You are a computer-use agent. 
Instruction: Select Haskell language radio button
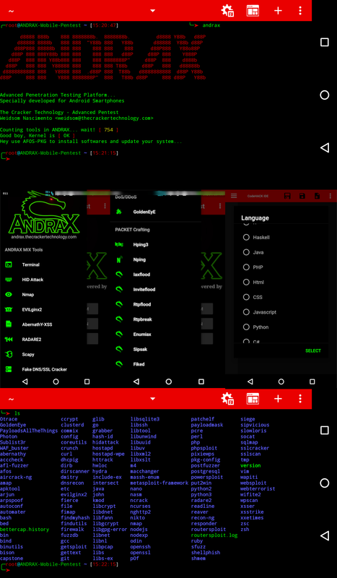(x=246, y=238)
